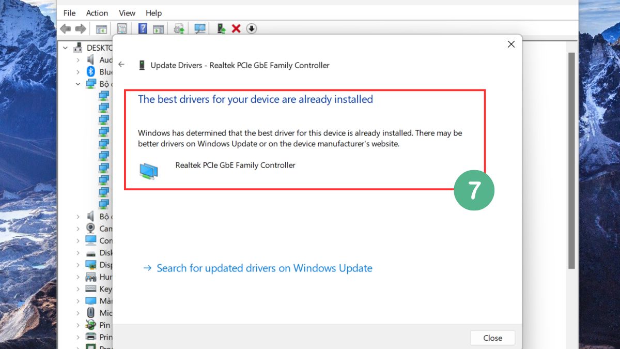Expand the Prin category chevron
The width and height of the screenshot is (620, 349).
(x=78, y=337)
